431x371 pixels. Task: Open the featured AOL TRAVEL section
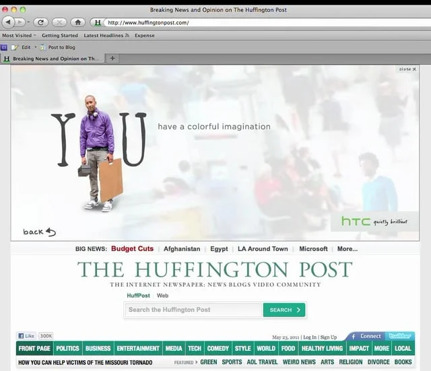(262, 362)
